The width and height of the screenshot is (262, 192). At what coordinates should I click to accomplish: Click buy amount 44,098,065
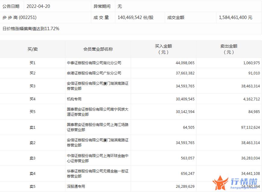point(185,63)
